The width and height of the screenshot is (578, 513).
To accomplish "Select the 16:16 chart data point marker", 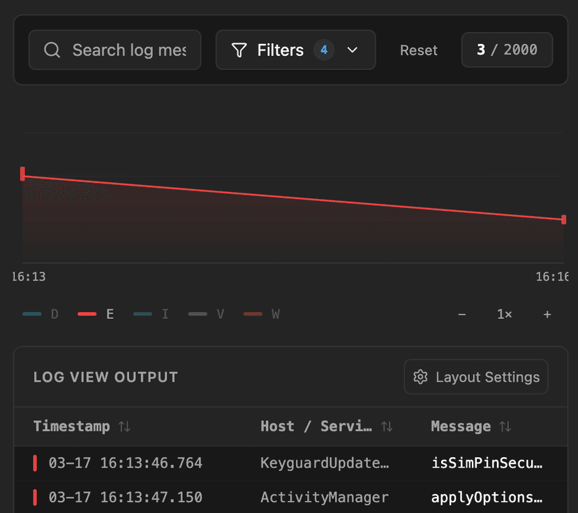I will [x=563, y=220].
